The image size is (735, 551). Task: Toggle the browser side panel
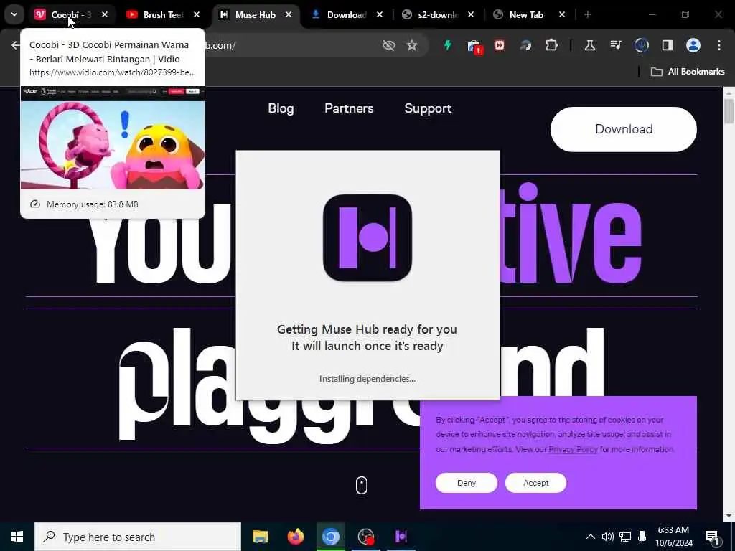667,45
